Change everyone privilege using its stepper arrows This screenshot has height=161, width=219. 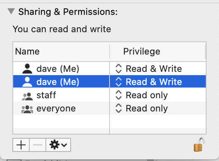(x=119, y=108)
